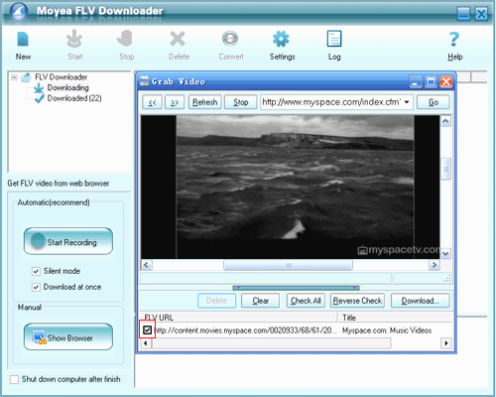Minimize the Grab Video window
This screenshot has width=496, height=397.
(x=416, y=81)
